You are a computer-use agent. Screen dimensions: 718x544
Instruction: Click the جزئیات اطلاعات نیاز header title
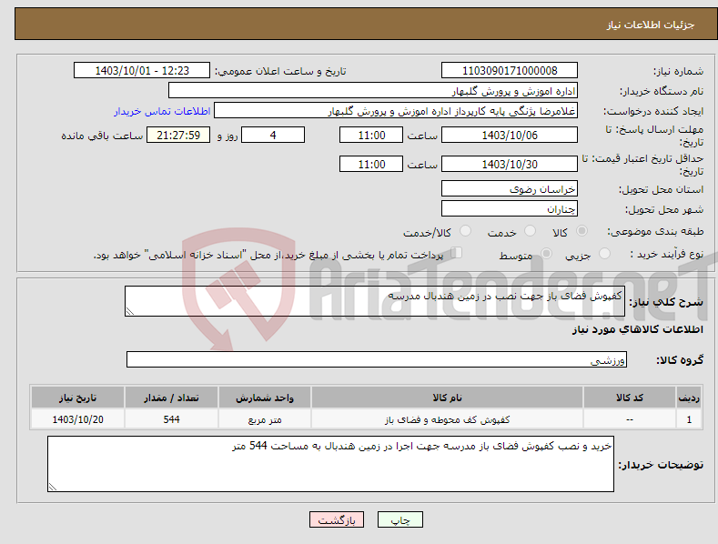(651, 25)
